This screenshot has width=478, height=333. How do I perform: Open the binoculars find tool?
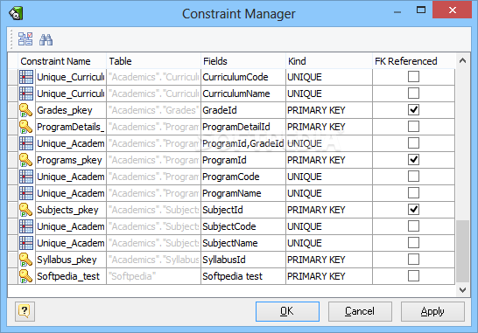click(46, 39)
